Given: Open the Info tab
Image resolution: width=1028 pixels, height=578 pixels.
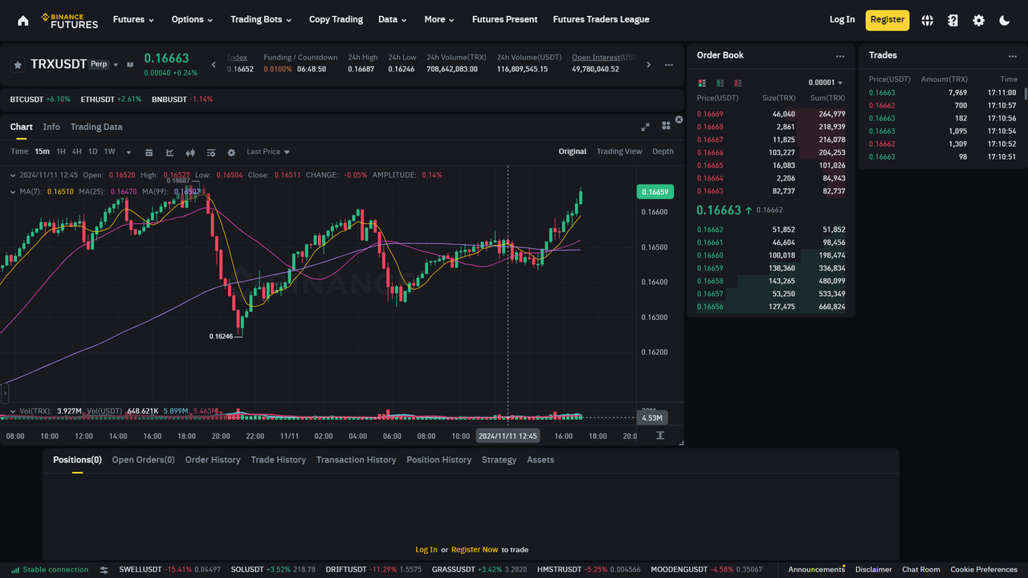Looking at the screenshot, I should point(51,127).
